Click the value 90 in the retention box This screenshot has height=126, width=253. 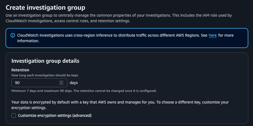pyautogui.click(x=17, y=83)
